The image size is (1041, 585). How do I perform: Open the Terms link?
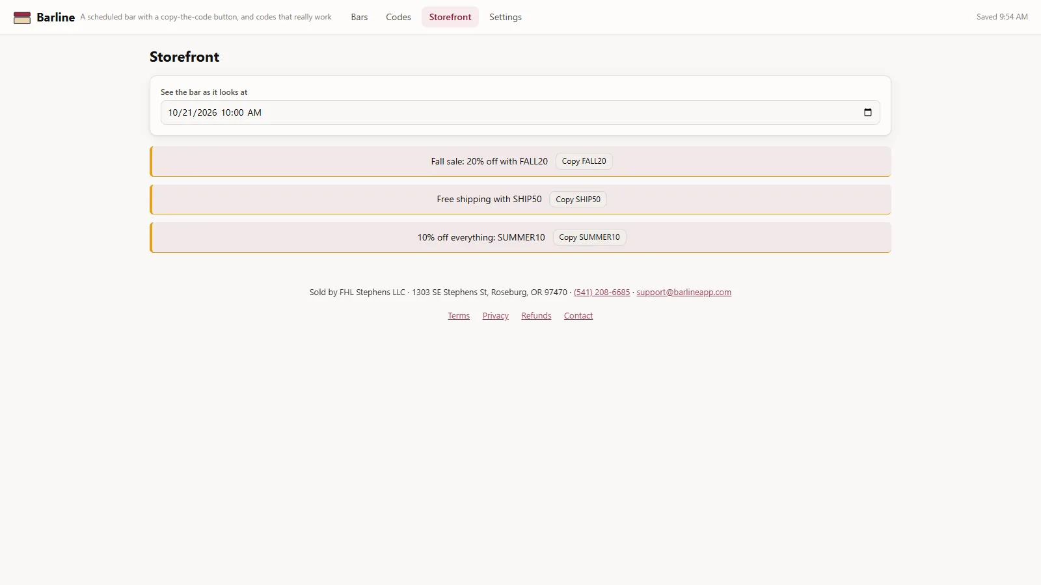[459, 316]
